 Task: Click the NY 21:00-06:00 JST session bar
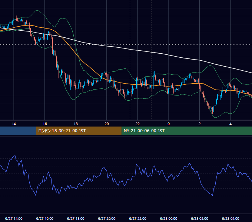186,131
